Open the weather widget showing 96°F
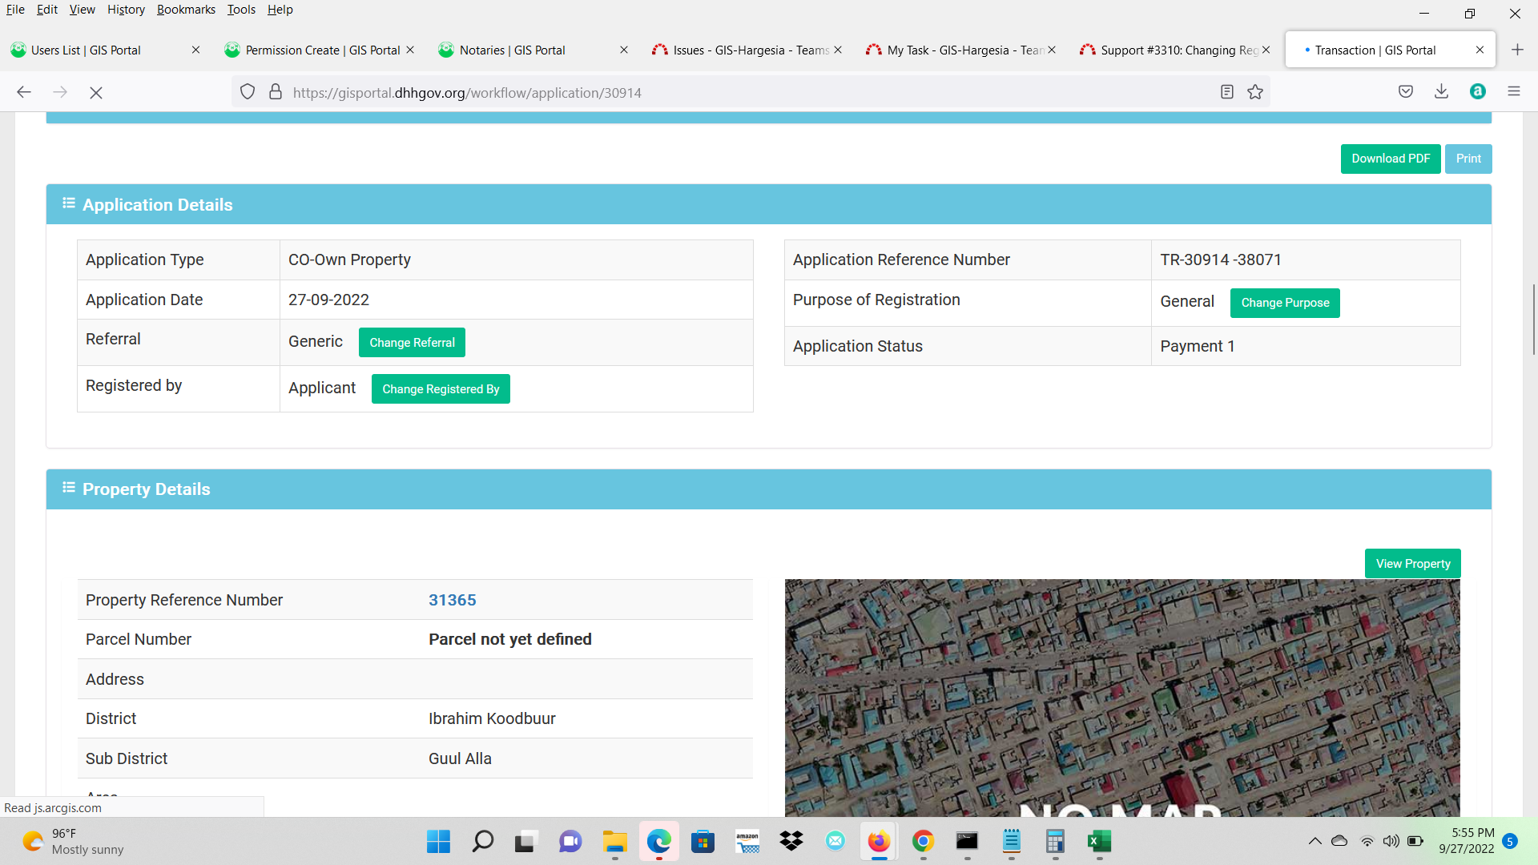1538x865 pixels. [x=72, y=841]
